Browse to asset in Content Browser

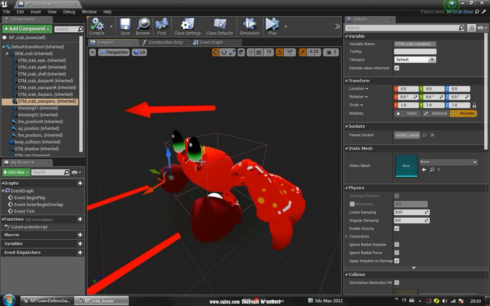click(x=143, y=27)
